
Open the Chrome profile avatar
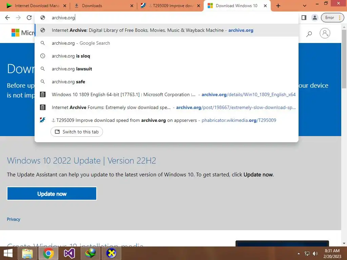coord(314,18)
